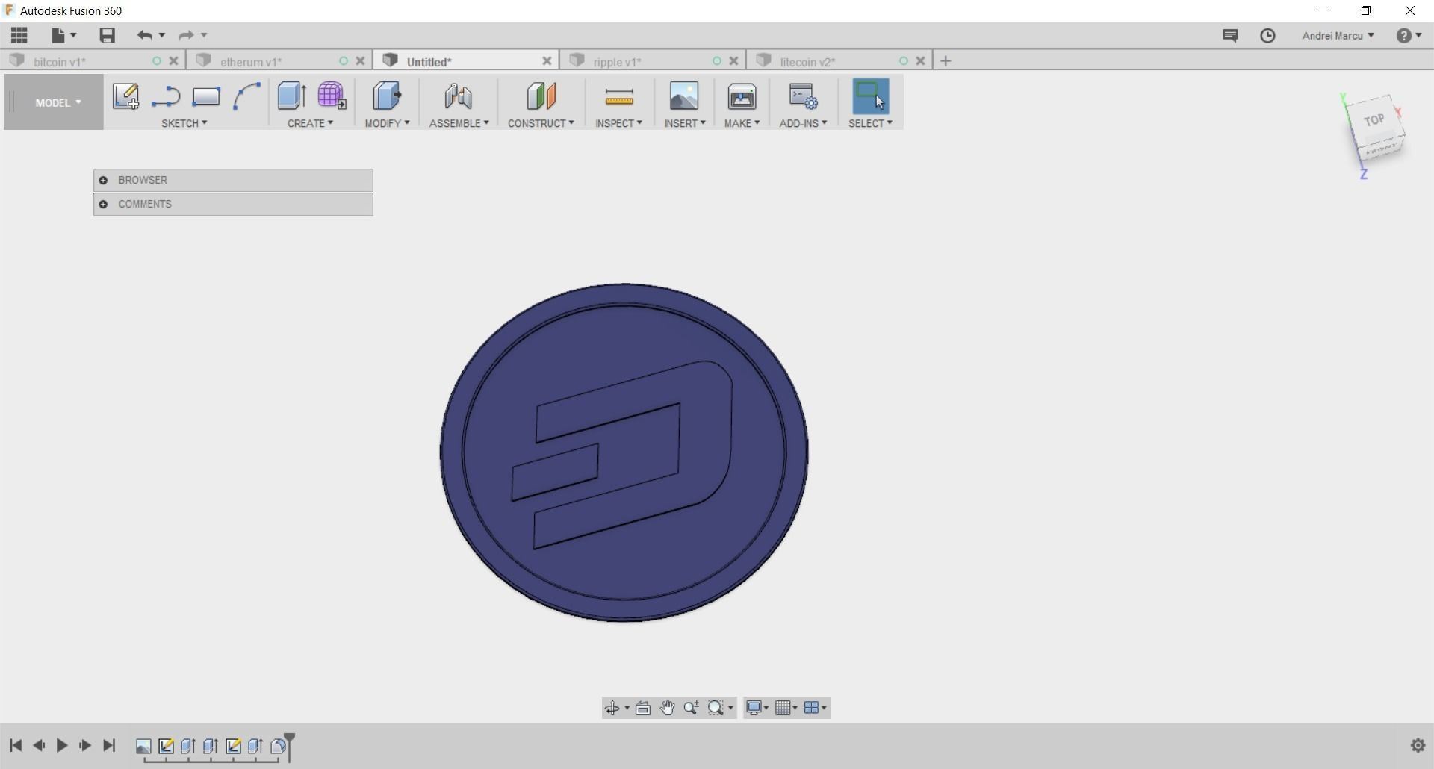Select the Line sketch tool
The height and width of the screenshot is (769, 1434).
pos(166,96)
